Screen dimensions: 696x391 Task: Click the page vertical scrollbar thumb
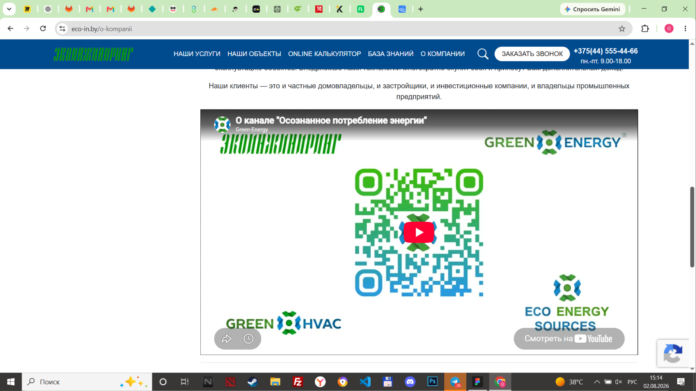[692, 227]
